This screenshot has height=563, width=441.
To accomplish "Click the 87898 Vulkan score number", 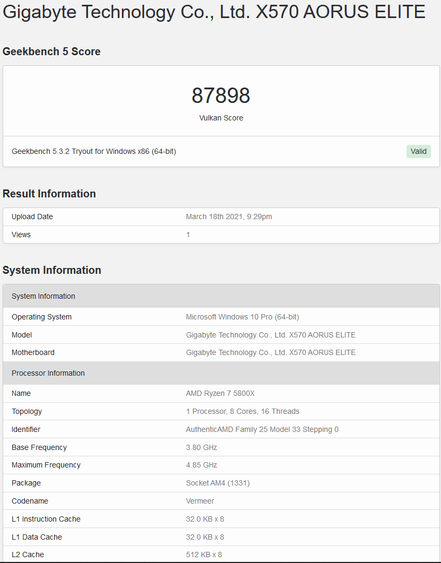I will click(x=221, y=96).
